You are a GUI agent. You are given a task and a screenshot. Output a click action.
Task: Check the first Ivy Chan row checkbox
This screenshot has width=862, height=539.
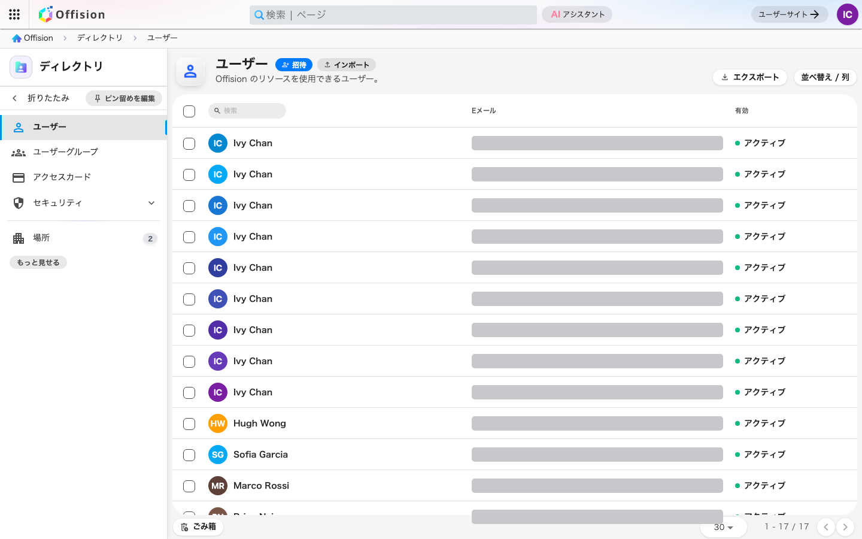click(x=189, y=144)
